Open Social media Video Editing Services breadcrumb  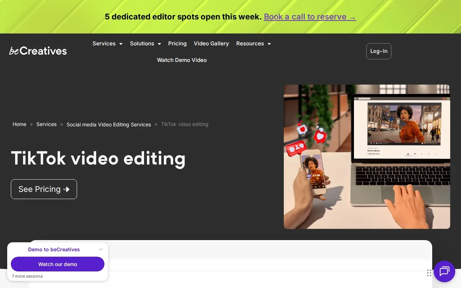tap(109, 125)
